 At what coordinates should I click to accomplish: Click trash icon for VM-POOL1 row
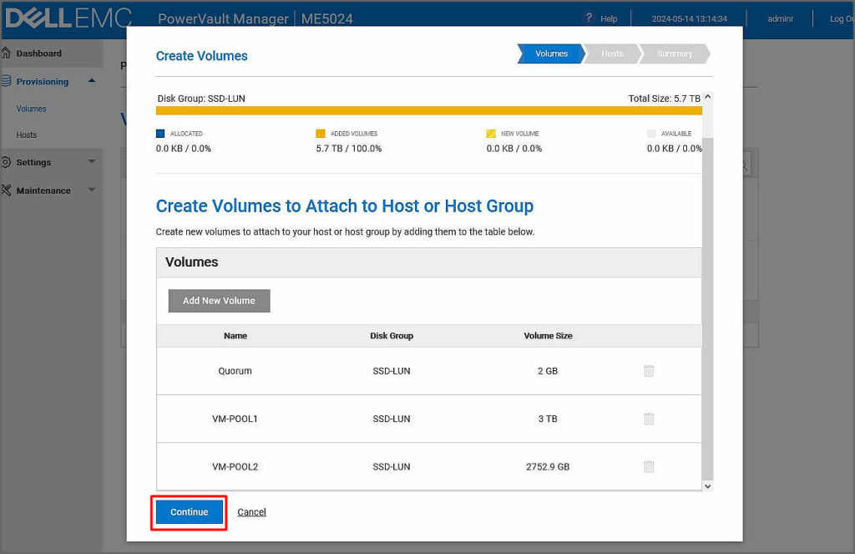pos(649,419)
